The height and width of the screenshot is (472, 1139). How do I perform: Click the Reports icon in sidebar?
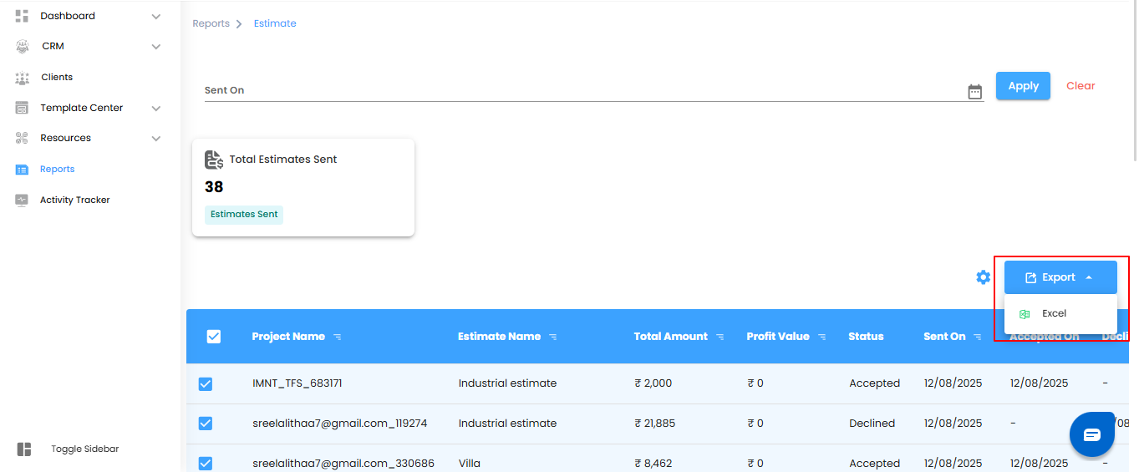click(x=23, y=170)
